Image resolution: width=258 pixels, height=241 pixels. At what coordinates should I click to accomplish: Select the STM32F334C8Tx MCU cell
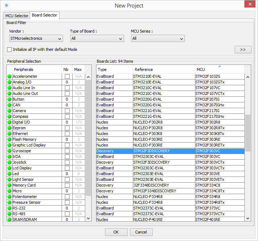pos(220,191)
